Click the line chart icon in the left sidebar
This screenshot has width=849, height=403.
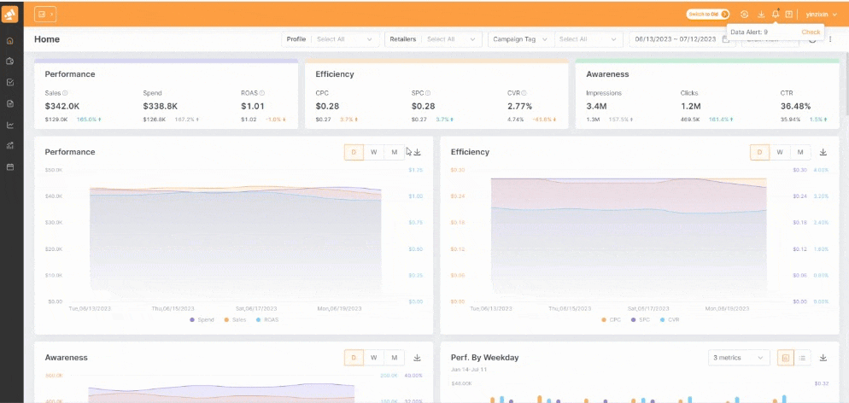10,125
